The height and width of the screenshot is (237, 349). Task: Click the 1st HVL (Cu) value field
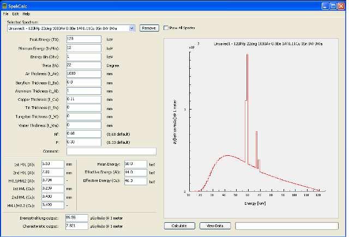click(53, 189)
